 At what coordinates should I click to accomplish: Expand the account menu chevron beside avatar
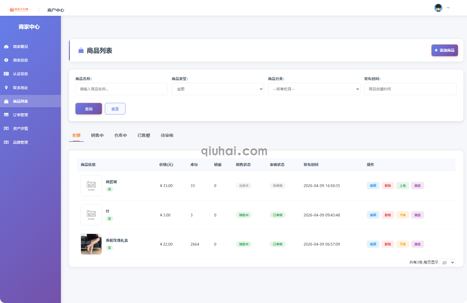click(x=448, y=8)
